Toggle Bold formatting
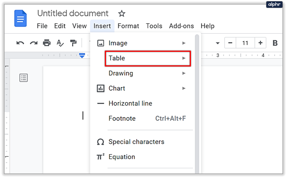 (x=275, y=43)
